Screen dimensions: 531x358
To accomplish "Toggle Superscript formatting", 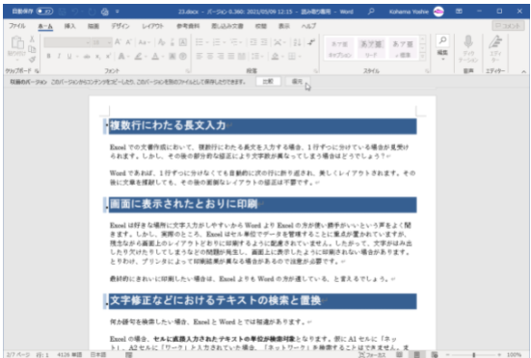I will pyautogui.click(x=108, y=56).
